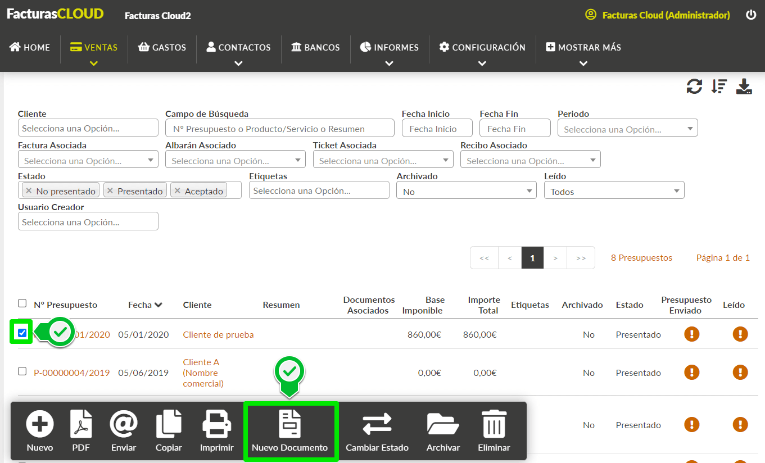Click the FacturasCLOUD logo
The width and height of the screenshot is (765, 463).
[55, 14]
